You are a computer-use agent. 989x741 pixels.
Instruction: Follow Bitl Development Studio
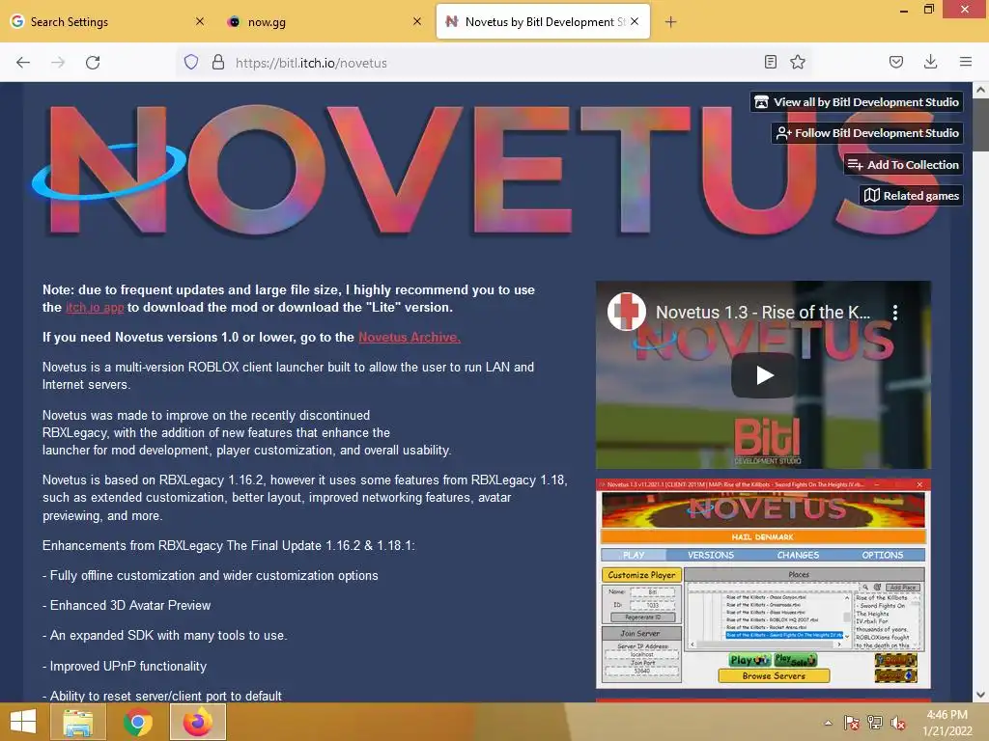(x=867, y=133)
